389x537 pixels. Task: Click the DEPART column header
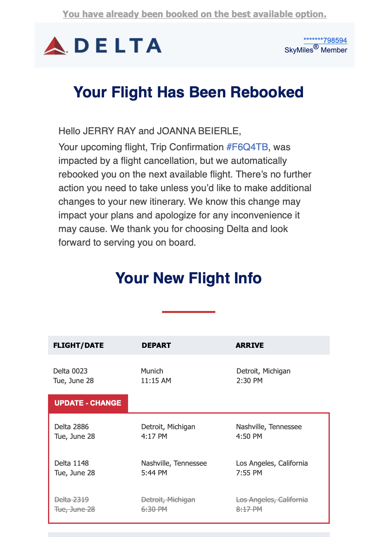pos(156,345)
